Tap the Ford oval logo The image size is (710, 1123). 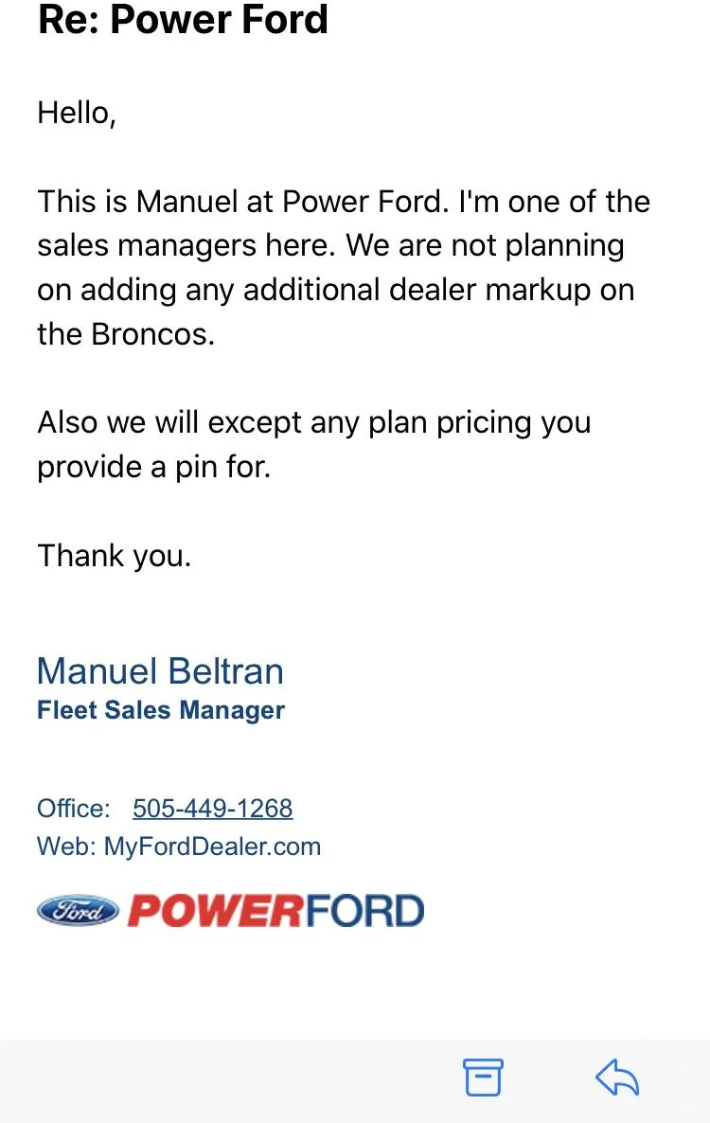point(78,910)
